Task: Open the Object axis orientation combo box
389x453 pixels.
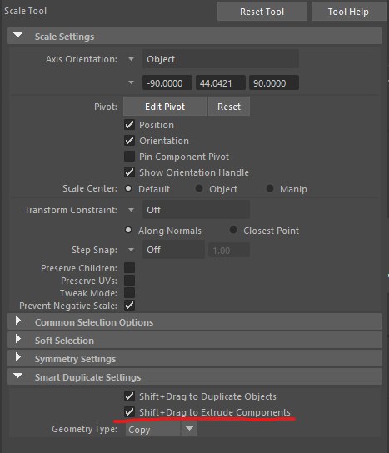Action: pos(221,59)
